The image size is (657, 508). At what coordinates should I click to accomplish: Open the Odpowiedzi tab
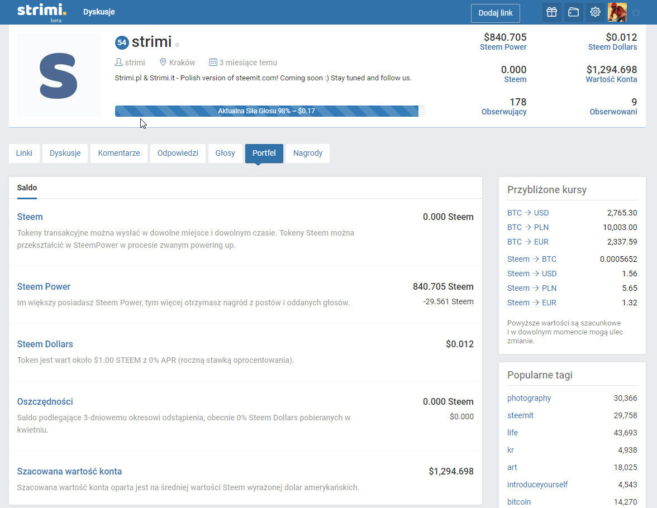(178, 153)
